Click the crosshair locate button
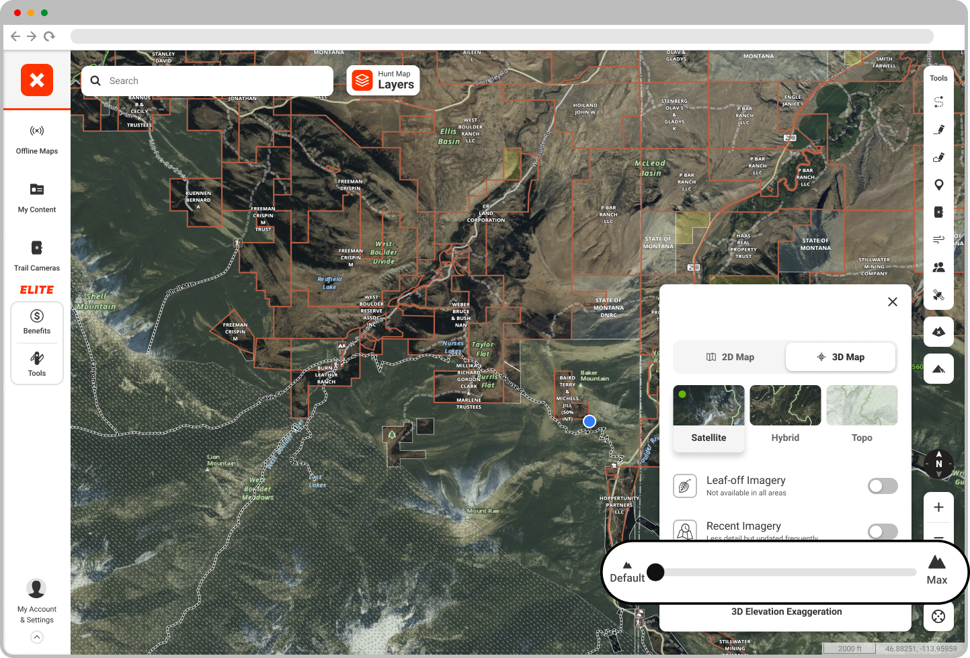This screenshot has width=970, height=658. coord(939,616)
